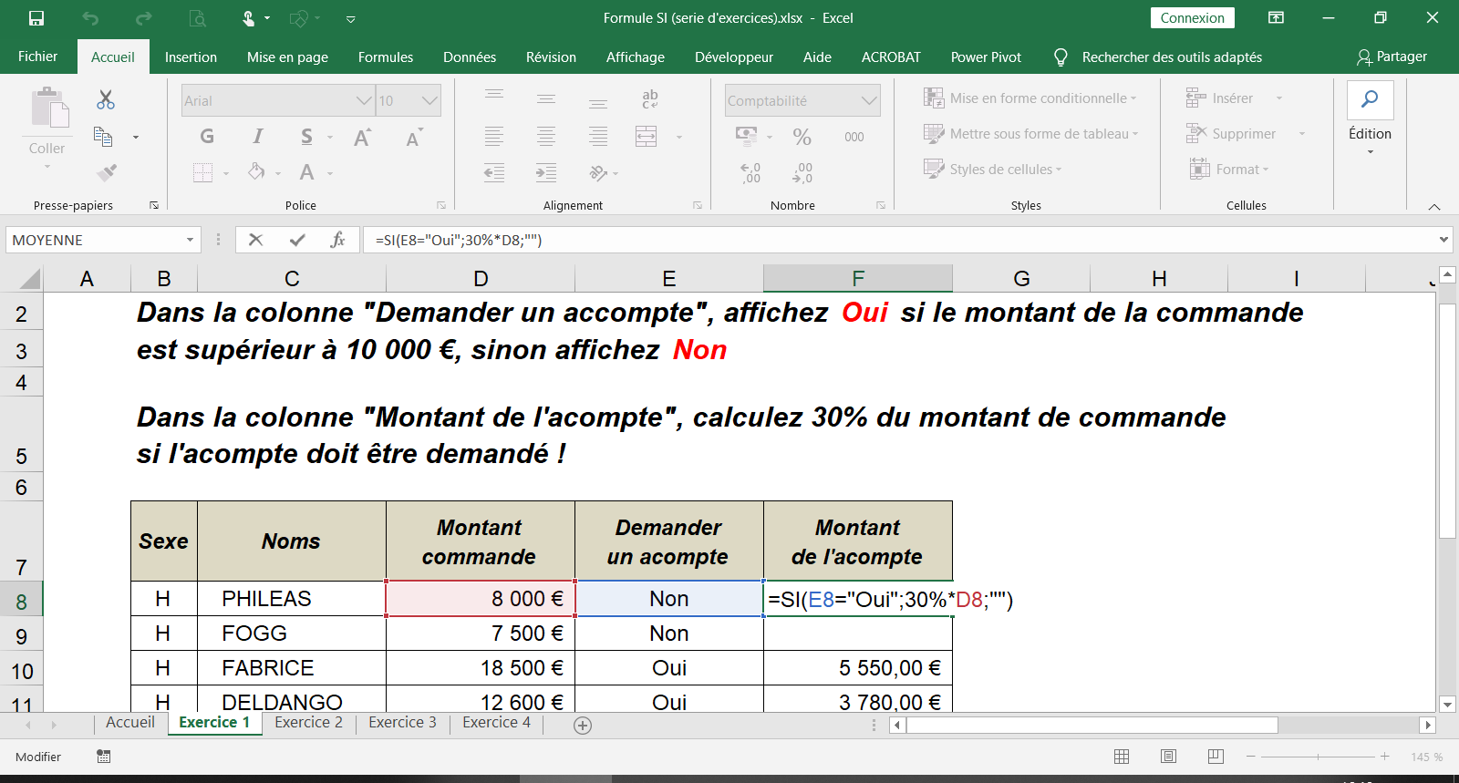Click the Partager button
1459x783 pixels.
pos(1392,57)
